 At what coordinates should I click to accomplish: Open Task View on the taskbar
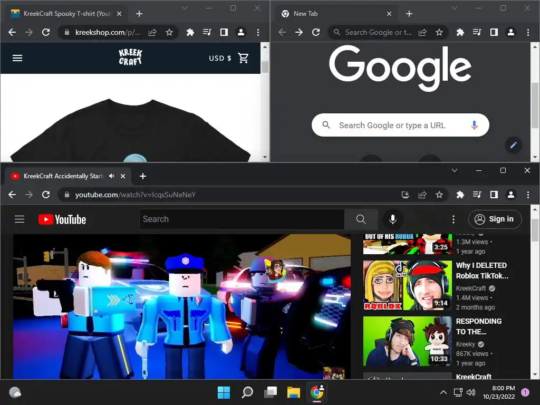271,392
